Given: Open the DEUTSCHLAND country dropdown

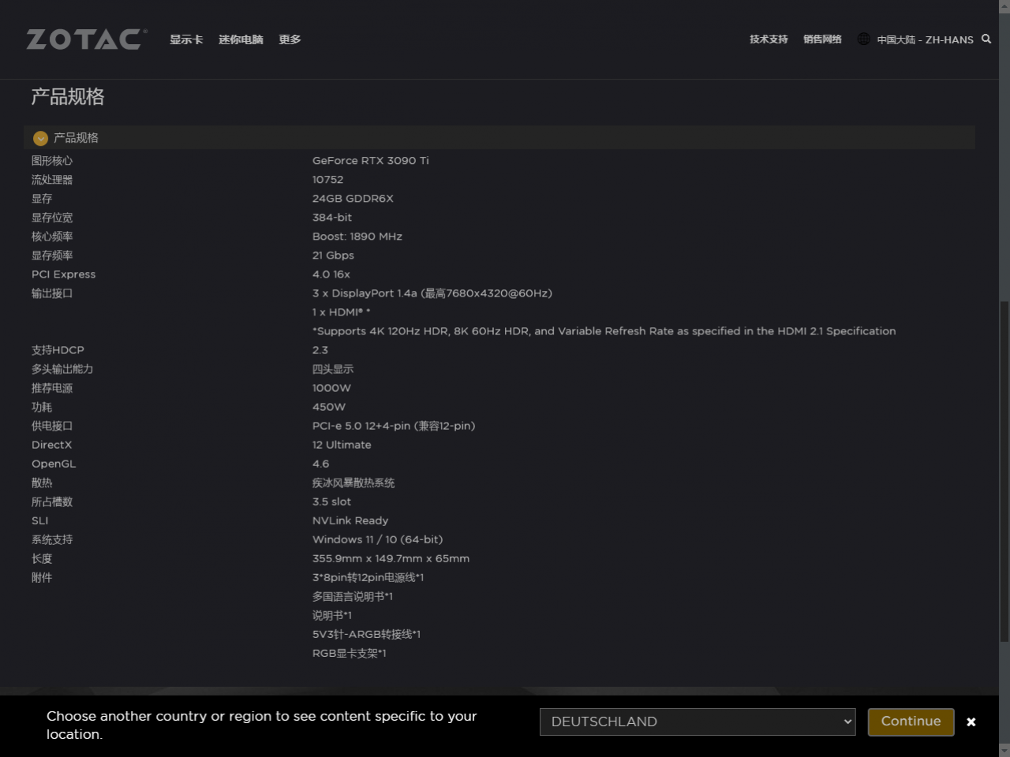Looking at the screenshot, I should point(698,722).
